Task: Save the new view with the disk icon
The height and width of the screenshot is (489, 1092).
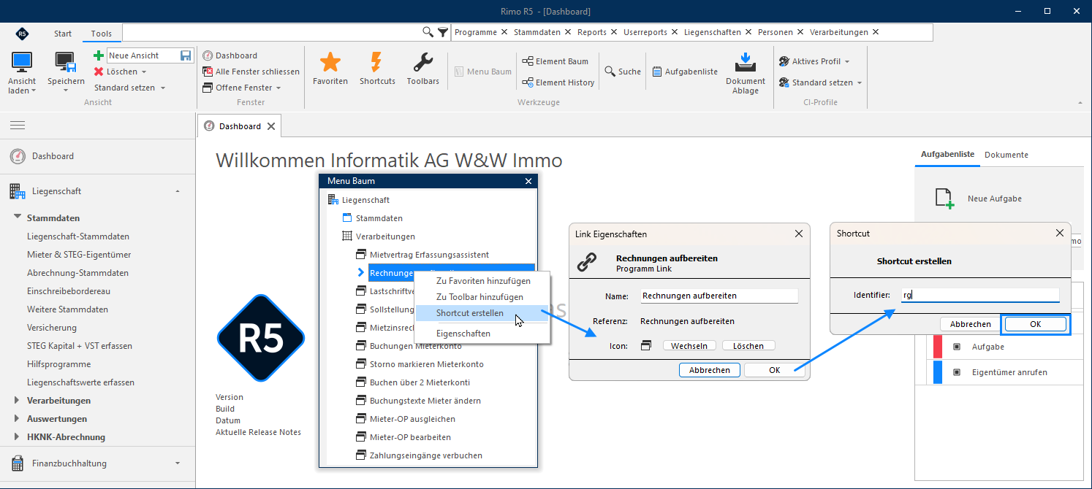Action: coord(186,55)
